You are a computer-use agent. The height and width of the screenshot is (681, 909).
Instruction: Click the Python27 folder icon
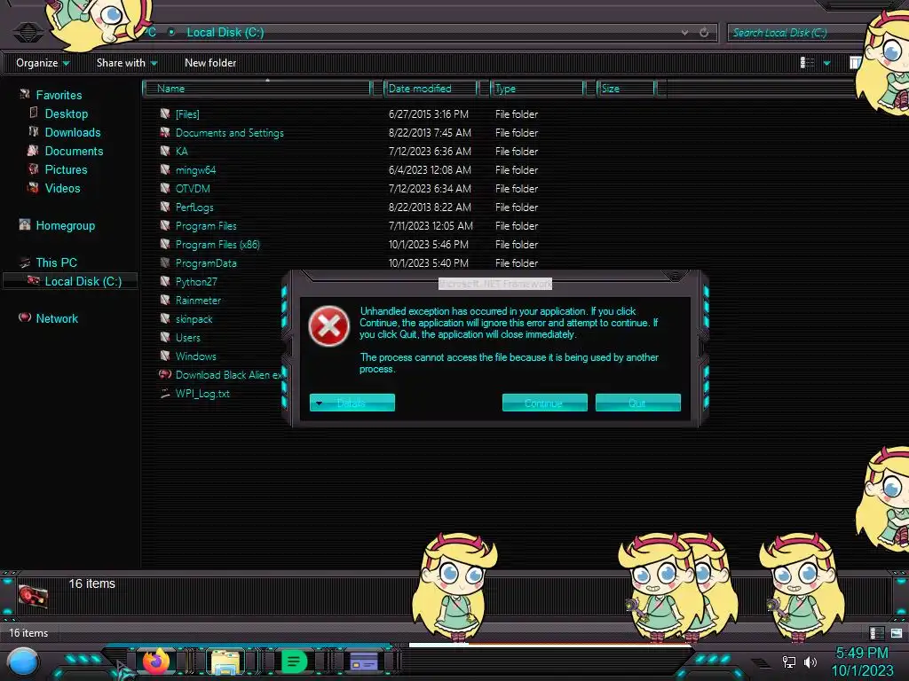tap(165, 281)
